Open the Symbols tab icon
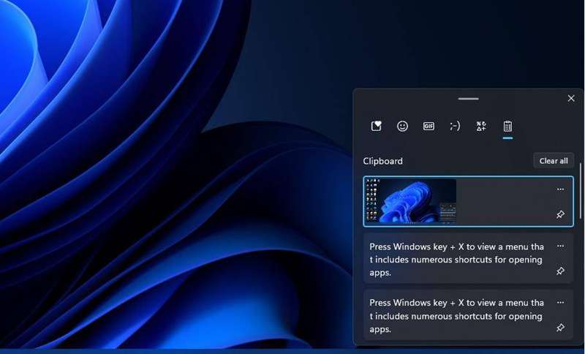This screenshot has width=585, height=354. 481,126
